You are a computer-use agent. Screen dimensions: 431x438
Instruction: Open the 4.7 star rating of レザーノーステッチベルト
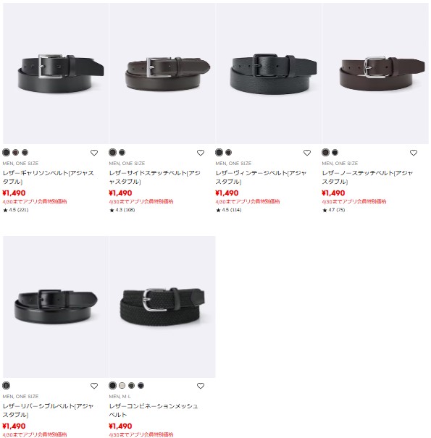[x=334, y=210]
